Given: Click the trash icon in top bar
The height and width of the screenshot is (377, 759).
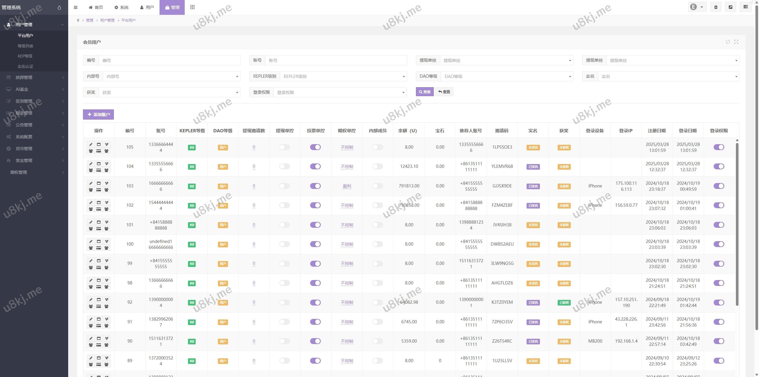Looking at the screenshot, I should pyautogui.click(x=716, y=7).
